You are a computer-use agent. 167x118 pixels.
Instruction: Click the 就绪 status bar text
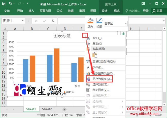click(4, 115)
